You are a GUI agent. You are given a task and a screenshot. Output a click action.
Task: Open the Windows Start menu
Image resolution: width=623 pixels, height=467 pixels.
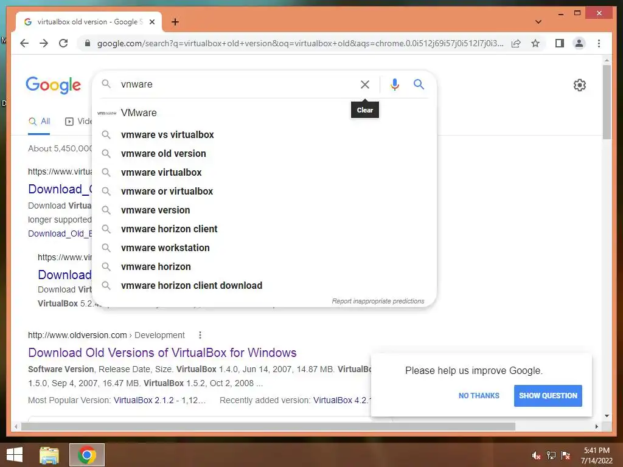[15, 455]
